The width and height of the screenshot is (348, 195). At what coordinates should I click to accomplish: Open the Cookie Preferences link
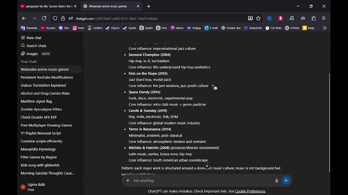tap(250, 191)
